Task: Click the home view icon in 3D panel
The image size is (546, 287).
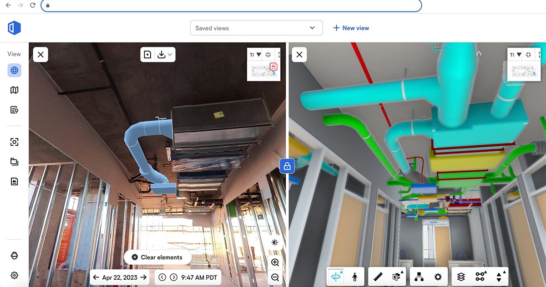Action: (478, 53)
